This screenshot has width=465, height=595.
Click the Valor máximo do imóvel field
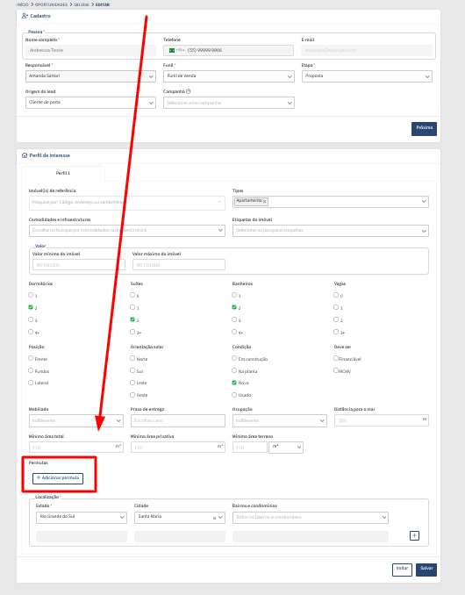pyautogui.click(x=179, y=265)
